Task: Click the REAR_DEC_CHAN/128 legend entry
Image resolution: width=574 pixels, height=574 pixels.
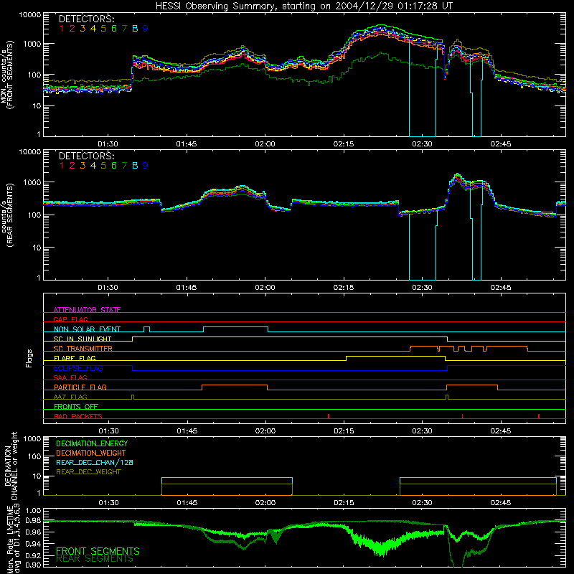Action: tap(95, 462)
